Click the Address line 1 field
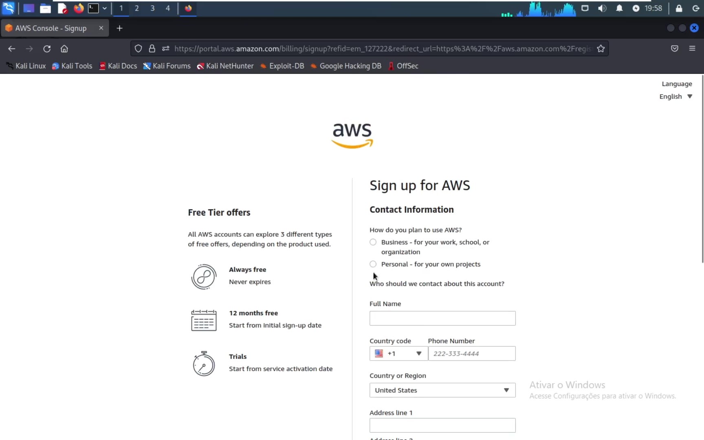The height and width of the screenshot is (440, 704). [442, 425]
